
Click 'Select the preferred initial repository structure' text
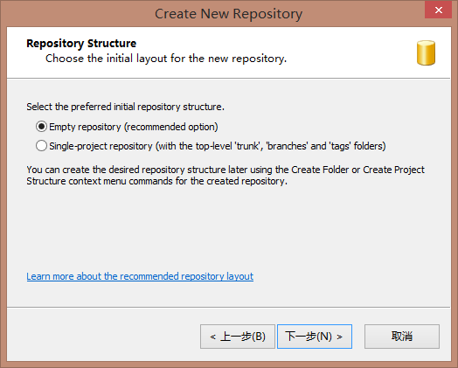pos(126,107)
